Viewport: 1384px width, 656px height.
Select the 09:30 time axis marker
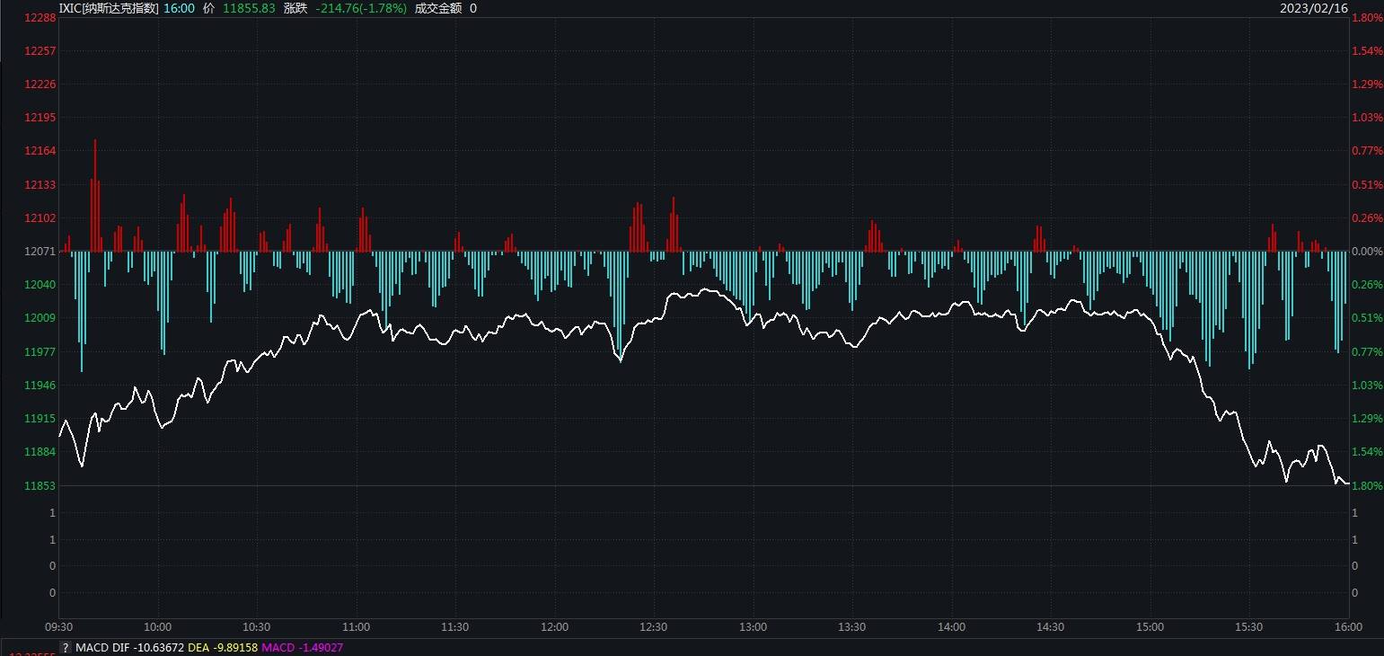pyautogui.click(x=59, y=627)
